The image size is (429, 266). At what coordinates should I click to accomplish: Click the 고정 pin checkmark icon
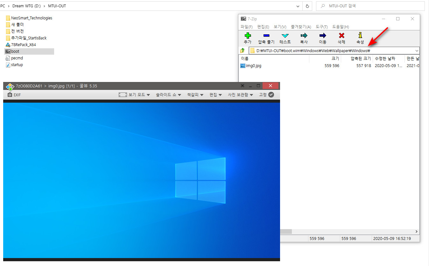pyautogui.click(x=271, y=95)
